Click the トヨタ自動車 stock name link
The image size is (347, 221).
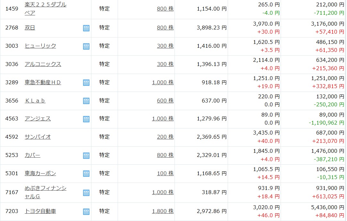pyautogui.click(x=40, y=211)
